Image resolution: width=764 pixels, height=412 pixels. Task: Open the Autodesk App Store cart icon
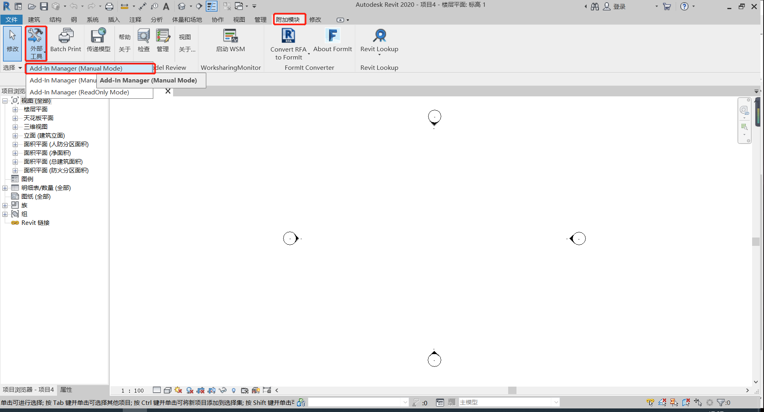point(667,7)
